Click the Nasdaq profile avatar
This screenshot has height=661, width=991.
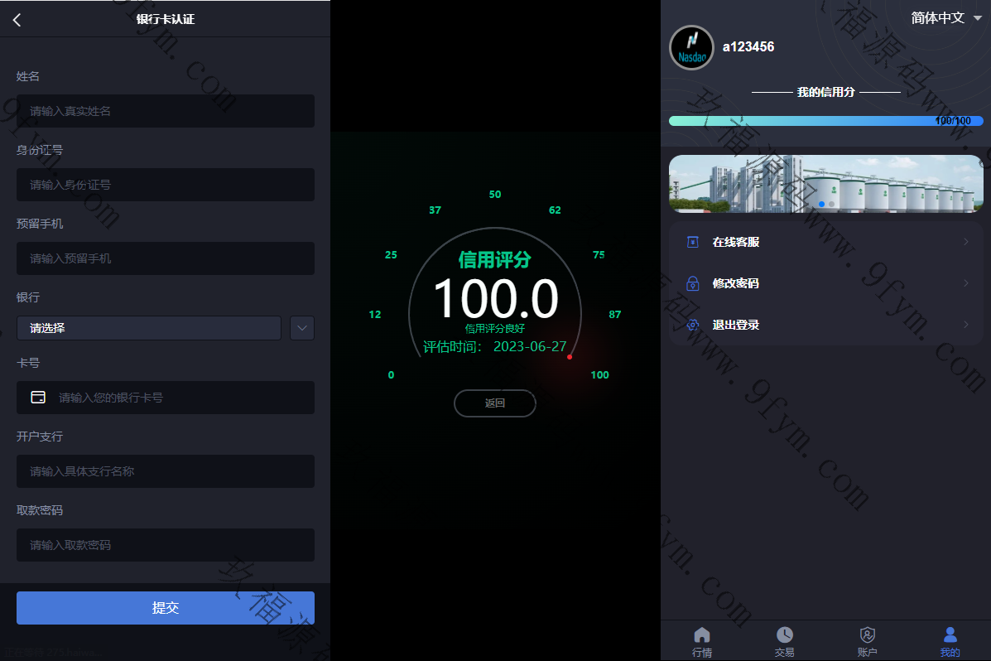pyautogui.click(x=691, y=47)
